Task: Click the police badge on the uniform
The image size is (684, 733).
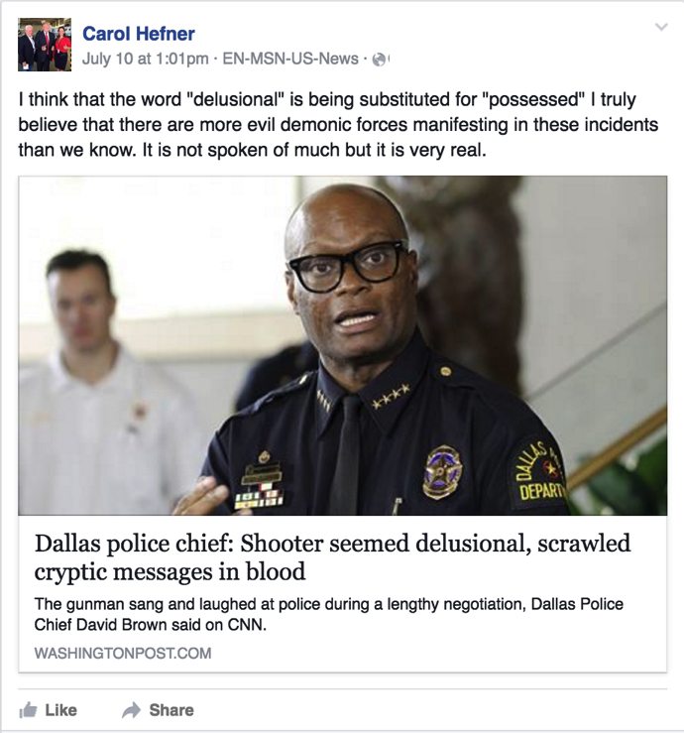Action: [442, 472]
